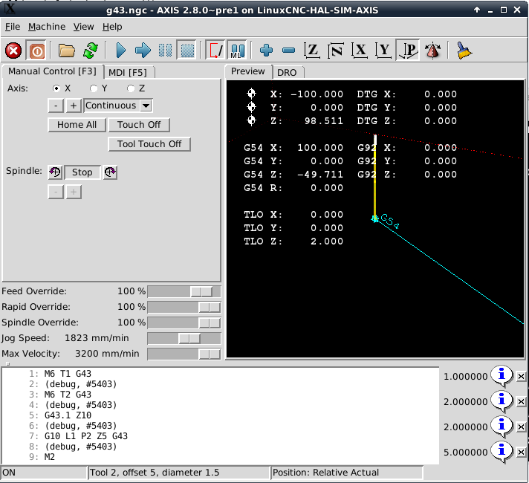Run the program with play icon

[120, 51]
